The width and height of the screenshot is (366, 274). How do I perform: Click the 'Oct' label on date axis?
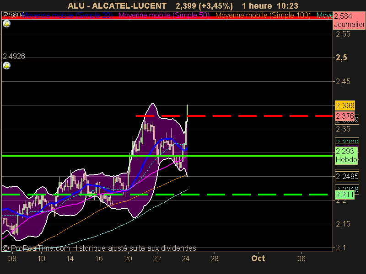coord(258,258)
